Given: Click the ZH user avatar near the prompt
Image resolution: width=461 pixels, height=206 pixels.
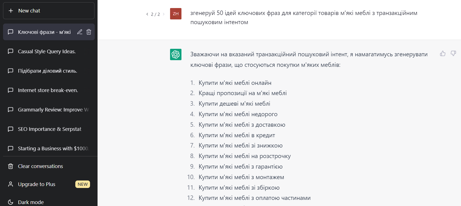Looking at the screenshot, I should coord(176,14).
